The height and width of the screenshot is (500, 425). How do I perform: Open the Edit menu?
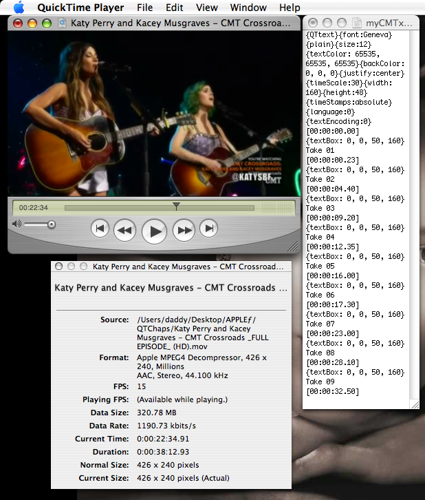click(174, 8)
